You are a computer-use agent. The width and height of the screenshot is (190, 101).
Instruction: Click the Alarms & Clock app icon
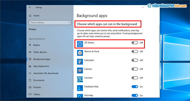click(80, 53)
